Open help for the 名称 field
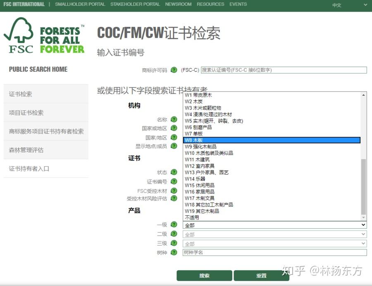This screenshot has width=372, height=286. (x=174, y=120)
